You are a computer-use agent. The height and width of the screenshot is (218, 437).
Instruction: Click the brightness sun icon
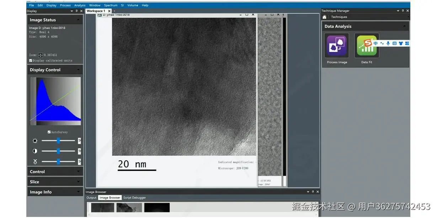point(35,141)
